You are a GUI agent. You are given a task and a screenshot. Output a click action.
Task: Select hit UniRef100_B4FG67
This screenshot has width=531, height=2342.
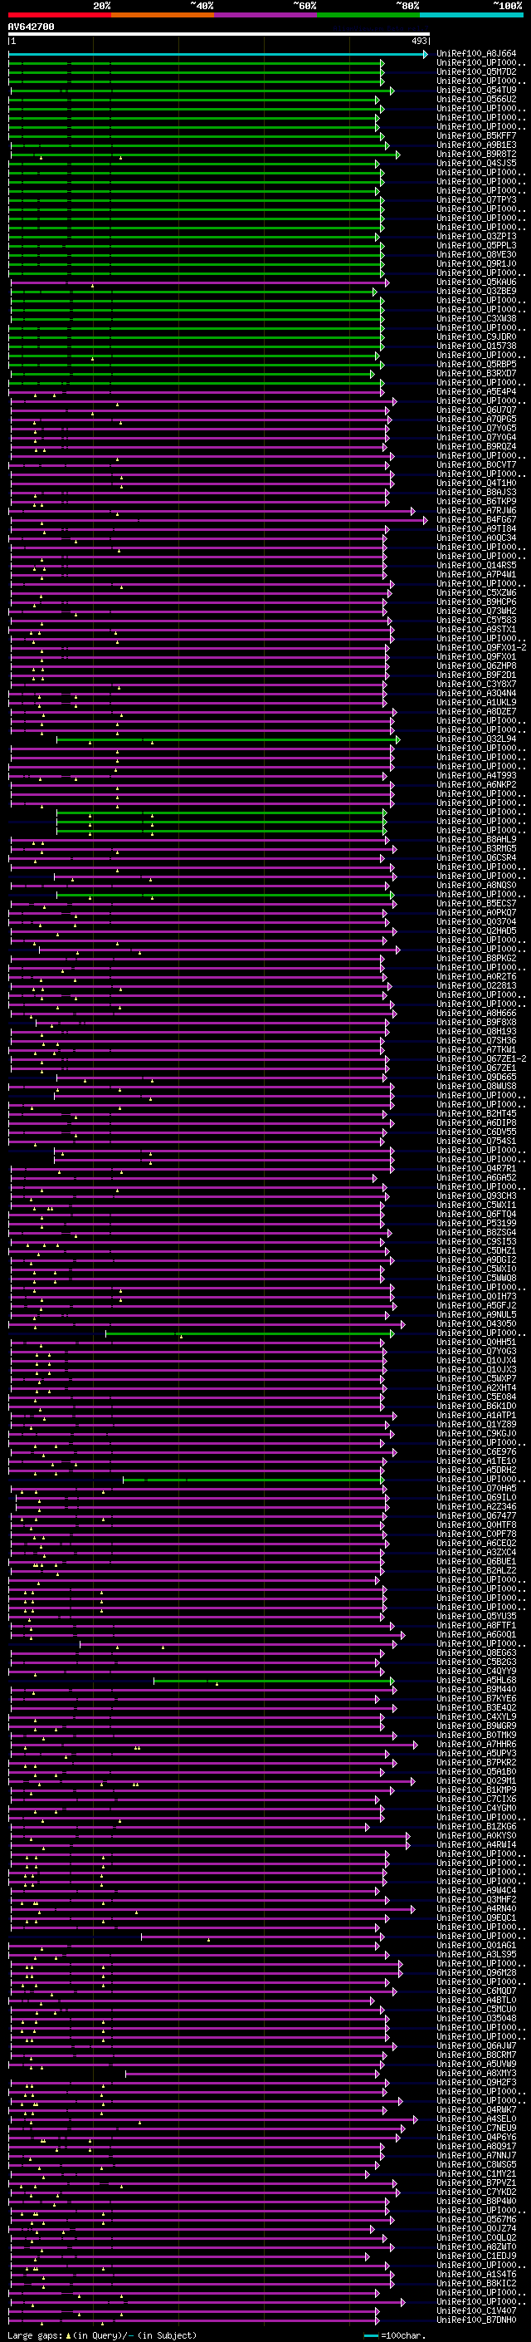click(x=476, y=520)
